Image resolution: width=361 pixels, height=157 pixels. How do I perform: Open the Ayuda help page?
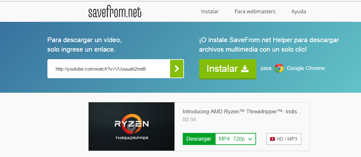click(x=298, y=11)
